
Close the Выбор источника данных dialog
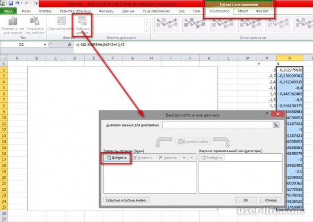(278, 114)
